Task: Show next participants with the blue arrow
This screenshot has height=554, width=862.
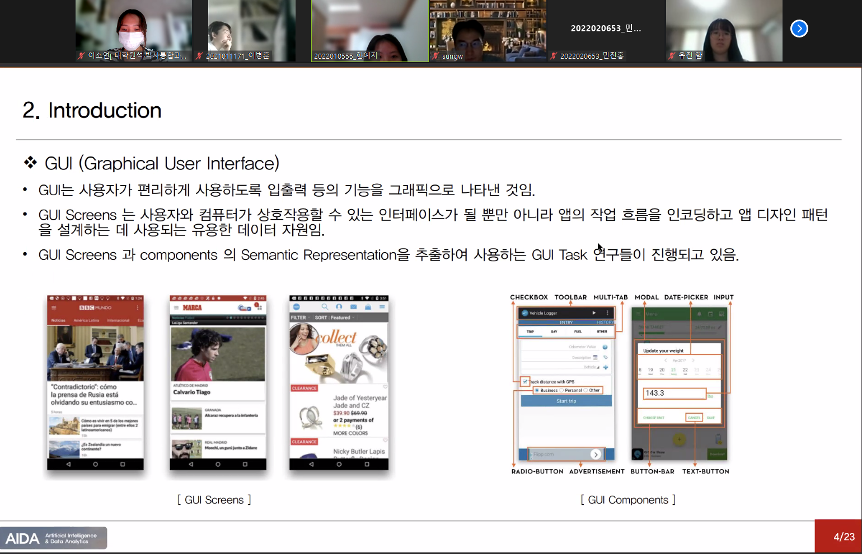Action: pos(799,29)
